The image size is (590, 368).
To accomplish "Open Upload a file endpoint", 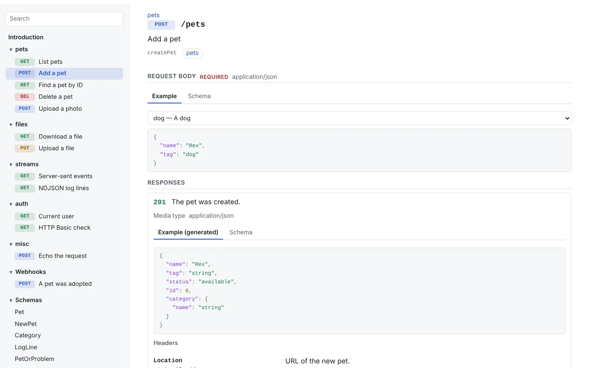I will 64,148.
